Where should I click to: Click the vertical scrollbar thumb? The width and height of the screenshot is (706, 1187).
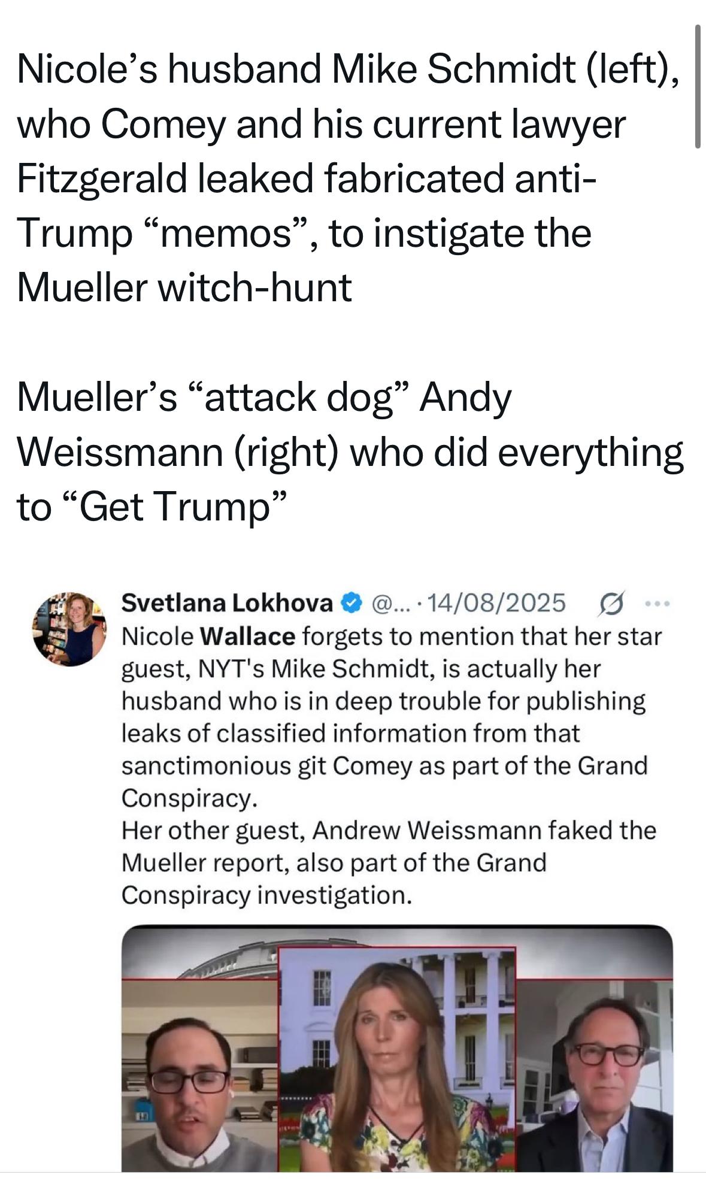click(697, 87)
